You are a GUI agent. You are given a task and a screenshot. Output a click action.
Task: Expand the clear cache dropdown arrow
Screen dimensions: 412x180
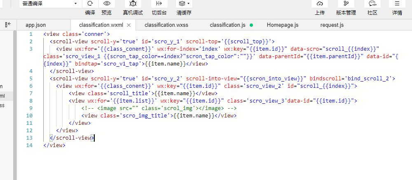click(x=189, y=4)
